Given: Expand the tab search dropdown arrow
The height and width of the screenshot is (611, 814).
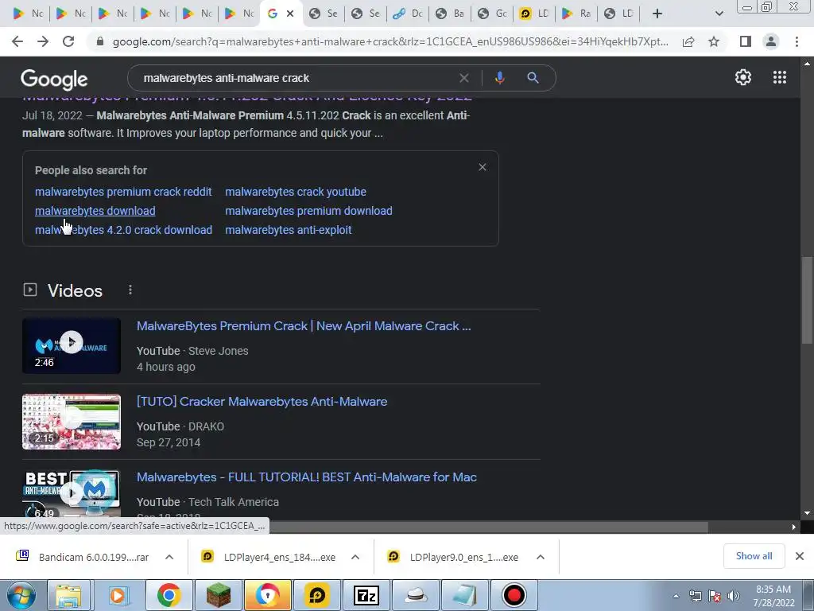Looking at the screenshot, I should (x=719, y=14).
